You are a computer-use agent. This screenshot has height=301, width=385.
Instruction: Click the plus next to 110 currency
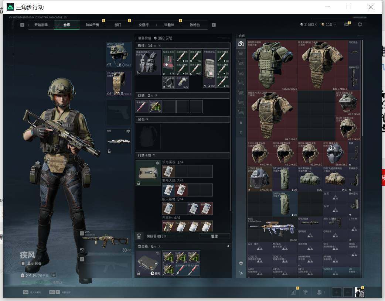tap(335, 24)
